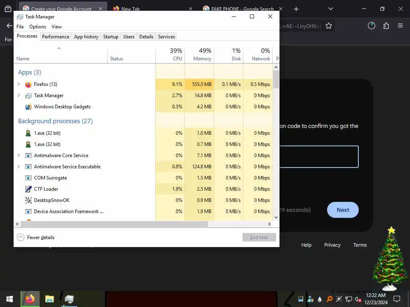Click the verification code input field
410x307 pixels.
point(319,157)
